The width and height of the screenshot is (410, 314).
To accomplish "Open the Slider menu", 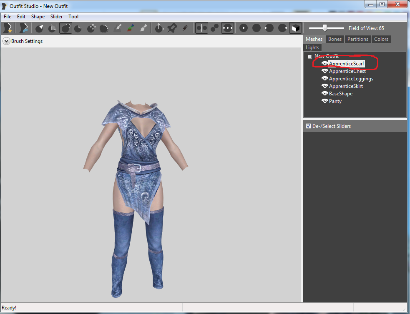I will click(56, 17).
